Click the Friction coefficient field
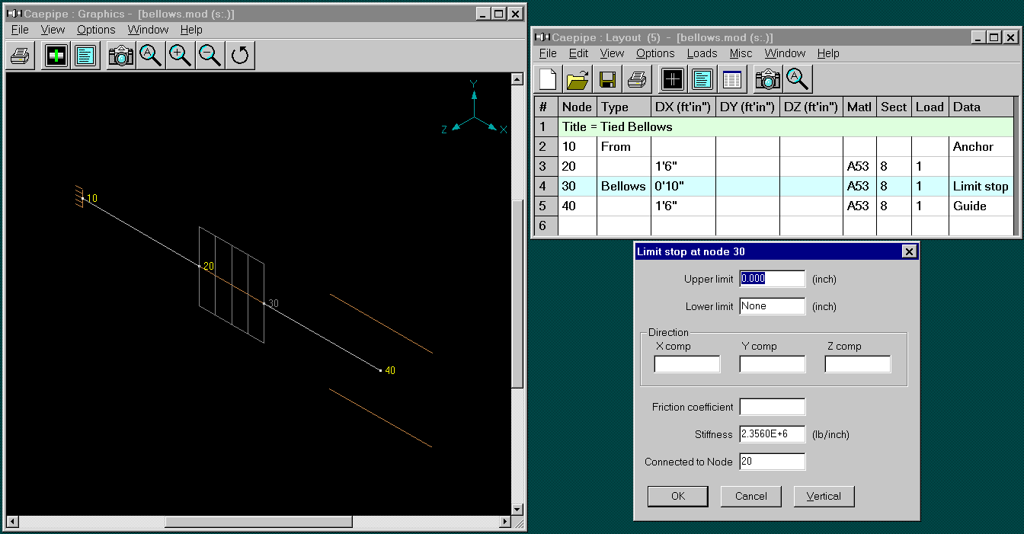1024x534 pixels. (772, 407)
